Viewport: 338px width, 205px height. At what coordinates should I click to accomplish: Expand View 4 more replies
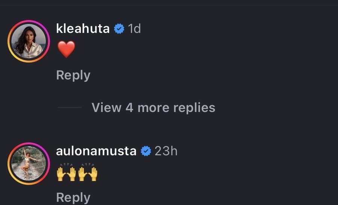(x=153, y=108)
